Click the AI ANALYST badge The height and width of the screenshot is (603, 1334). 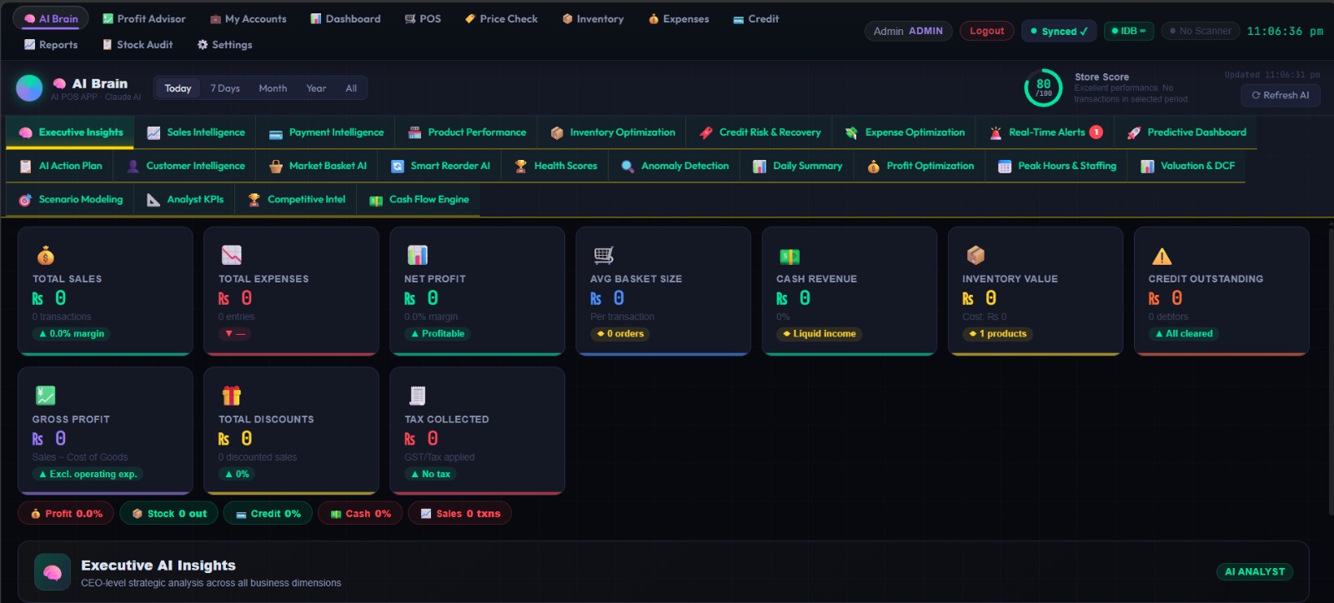click(x=1255, y=571)
